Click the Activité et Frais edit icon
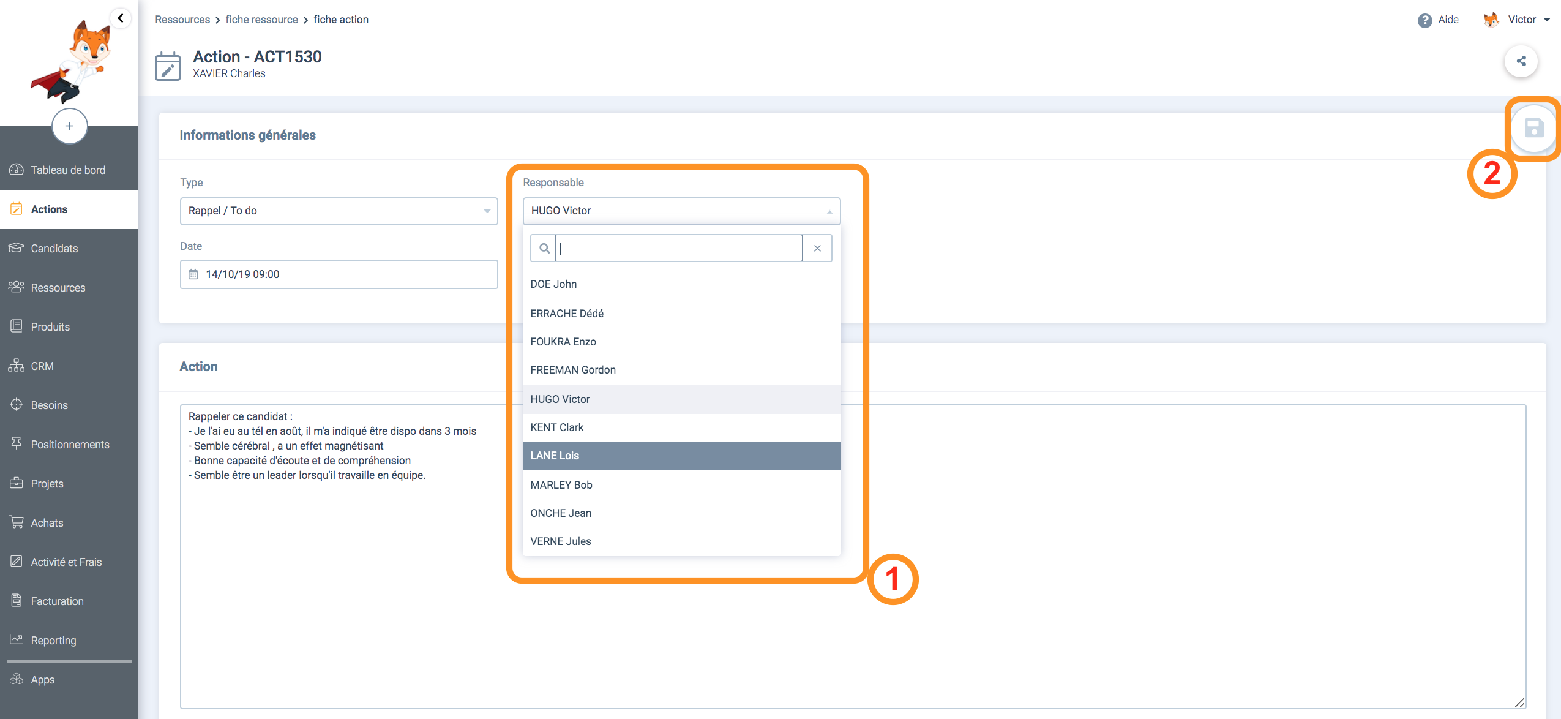Viewport: 1561px width, 719px height. pyautogui.click(x=17, y=562)
